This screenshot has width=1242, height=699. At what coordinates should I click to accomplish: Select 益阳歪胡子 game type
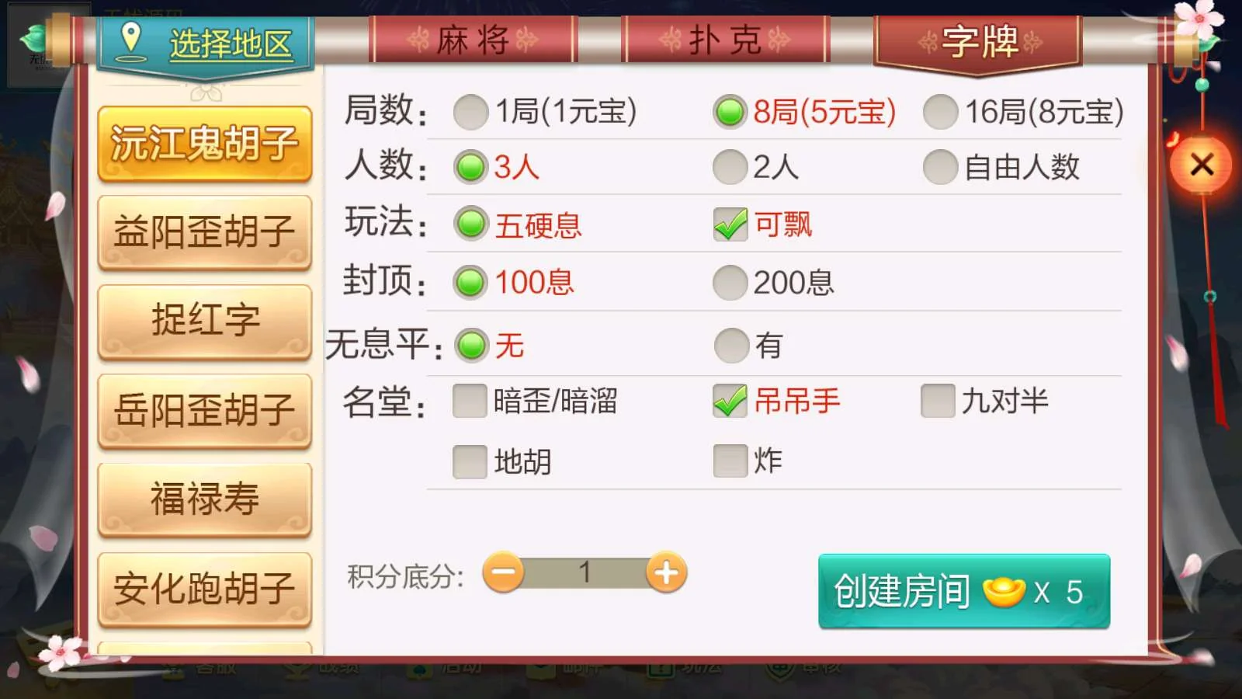click(205, 232)
